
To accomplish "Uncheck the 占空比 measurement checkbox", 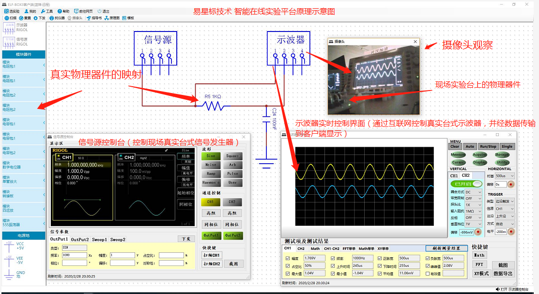I will (288, 266).
